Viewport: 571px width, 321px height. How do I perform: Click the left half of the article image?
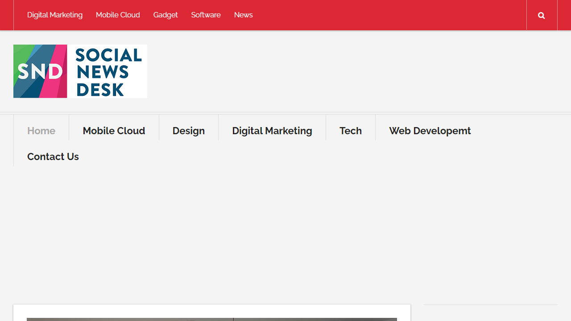tap(129, 320)
